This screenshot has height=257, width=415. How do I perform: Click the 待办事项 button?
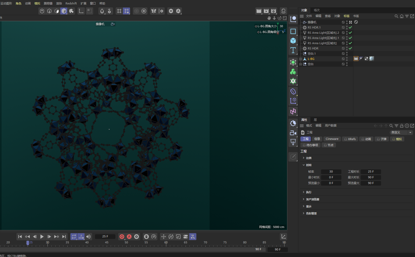coord(310,145)
